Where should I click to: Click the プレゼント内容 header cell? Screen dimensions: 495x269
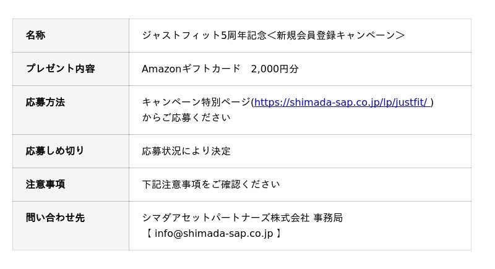tap(60, 69)
